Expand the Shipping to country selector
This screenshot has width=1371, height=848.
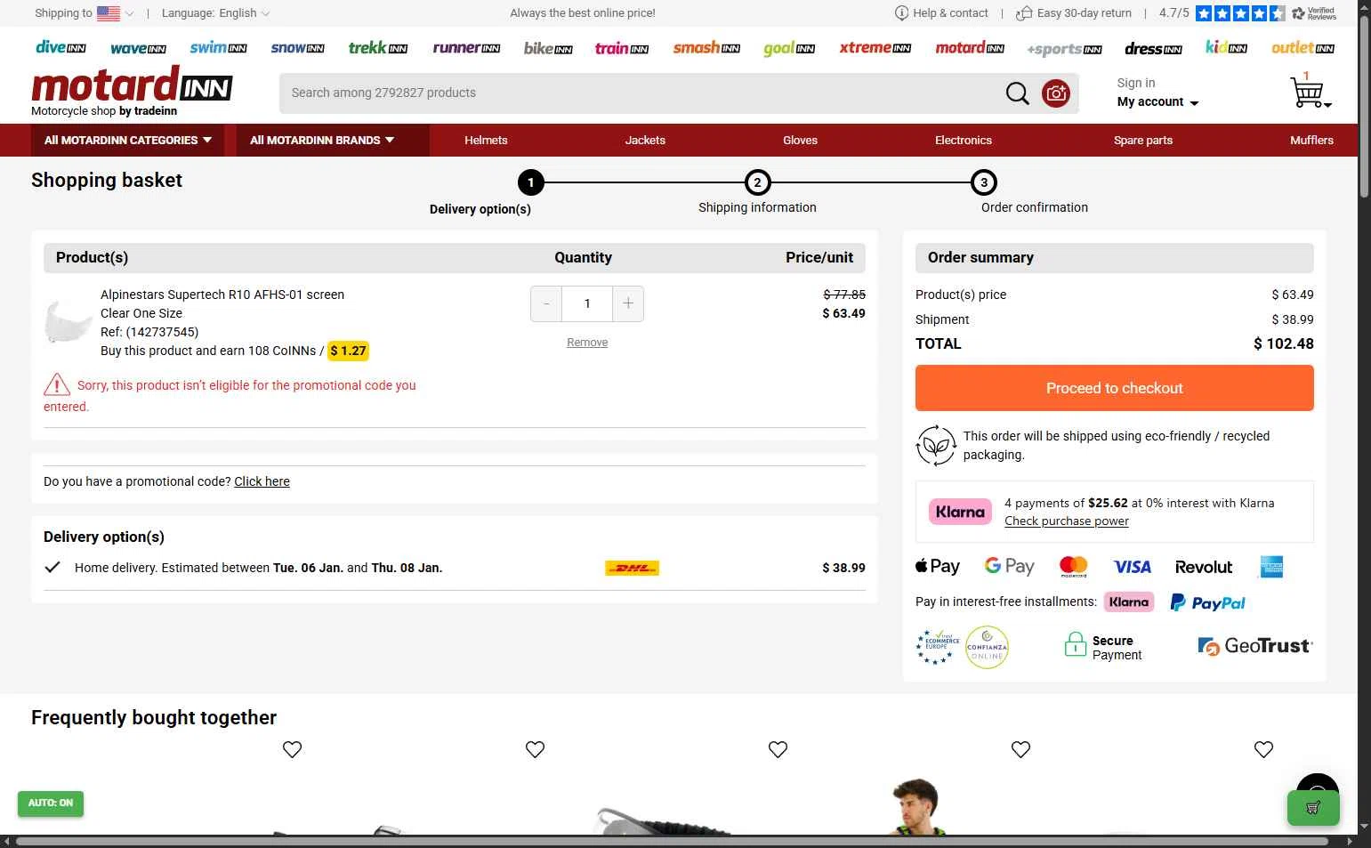(84, 13)
